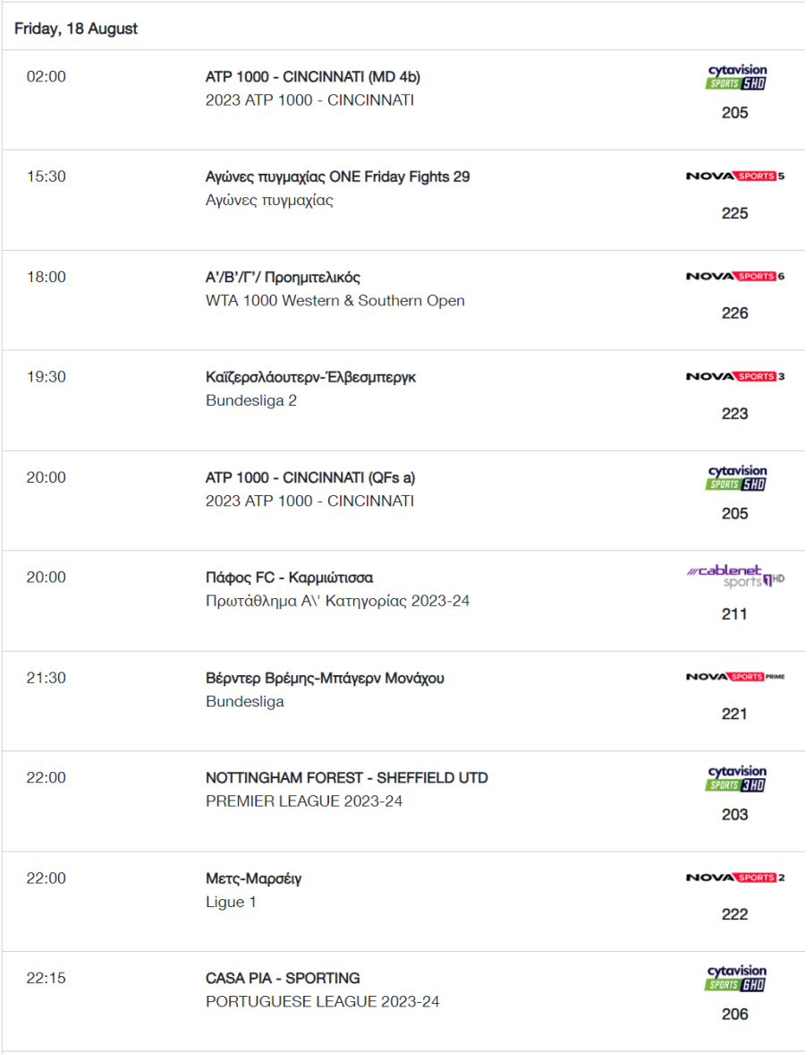
Task: Click Nova Sports Prime channel logo
Action: [x=735, y=677]
